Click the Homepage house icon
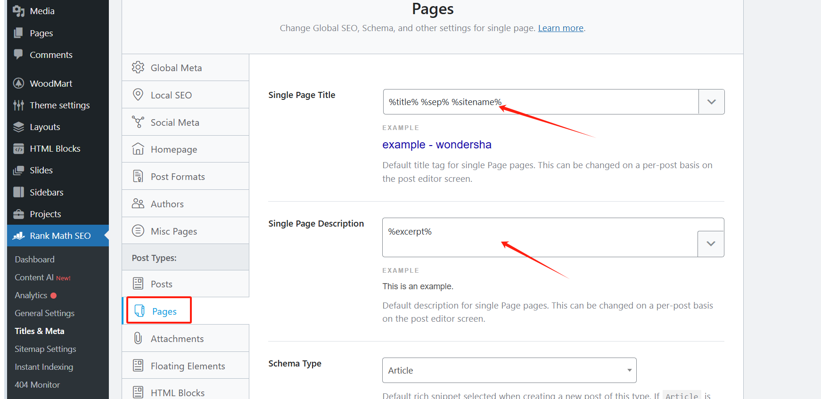This screenshot has width=821, height=399. click(x=138, y=149)
